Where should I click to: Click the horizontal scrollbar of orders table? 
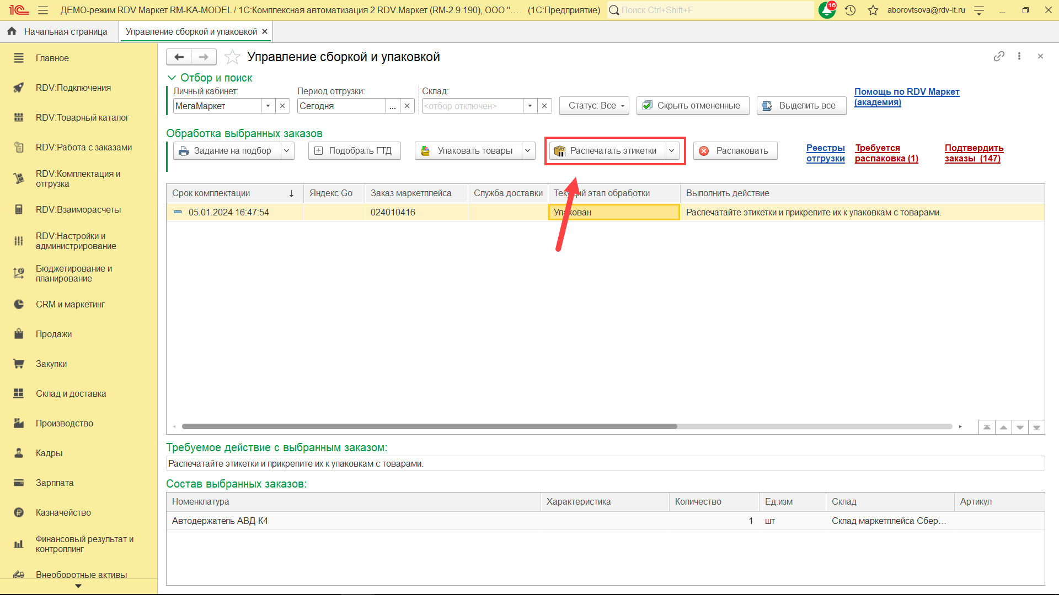[x=429, y=426]
